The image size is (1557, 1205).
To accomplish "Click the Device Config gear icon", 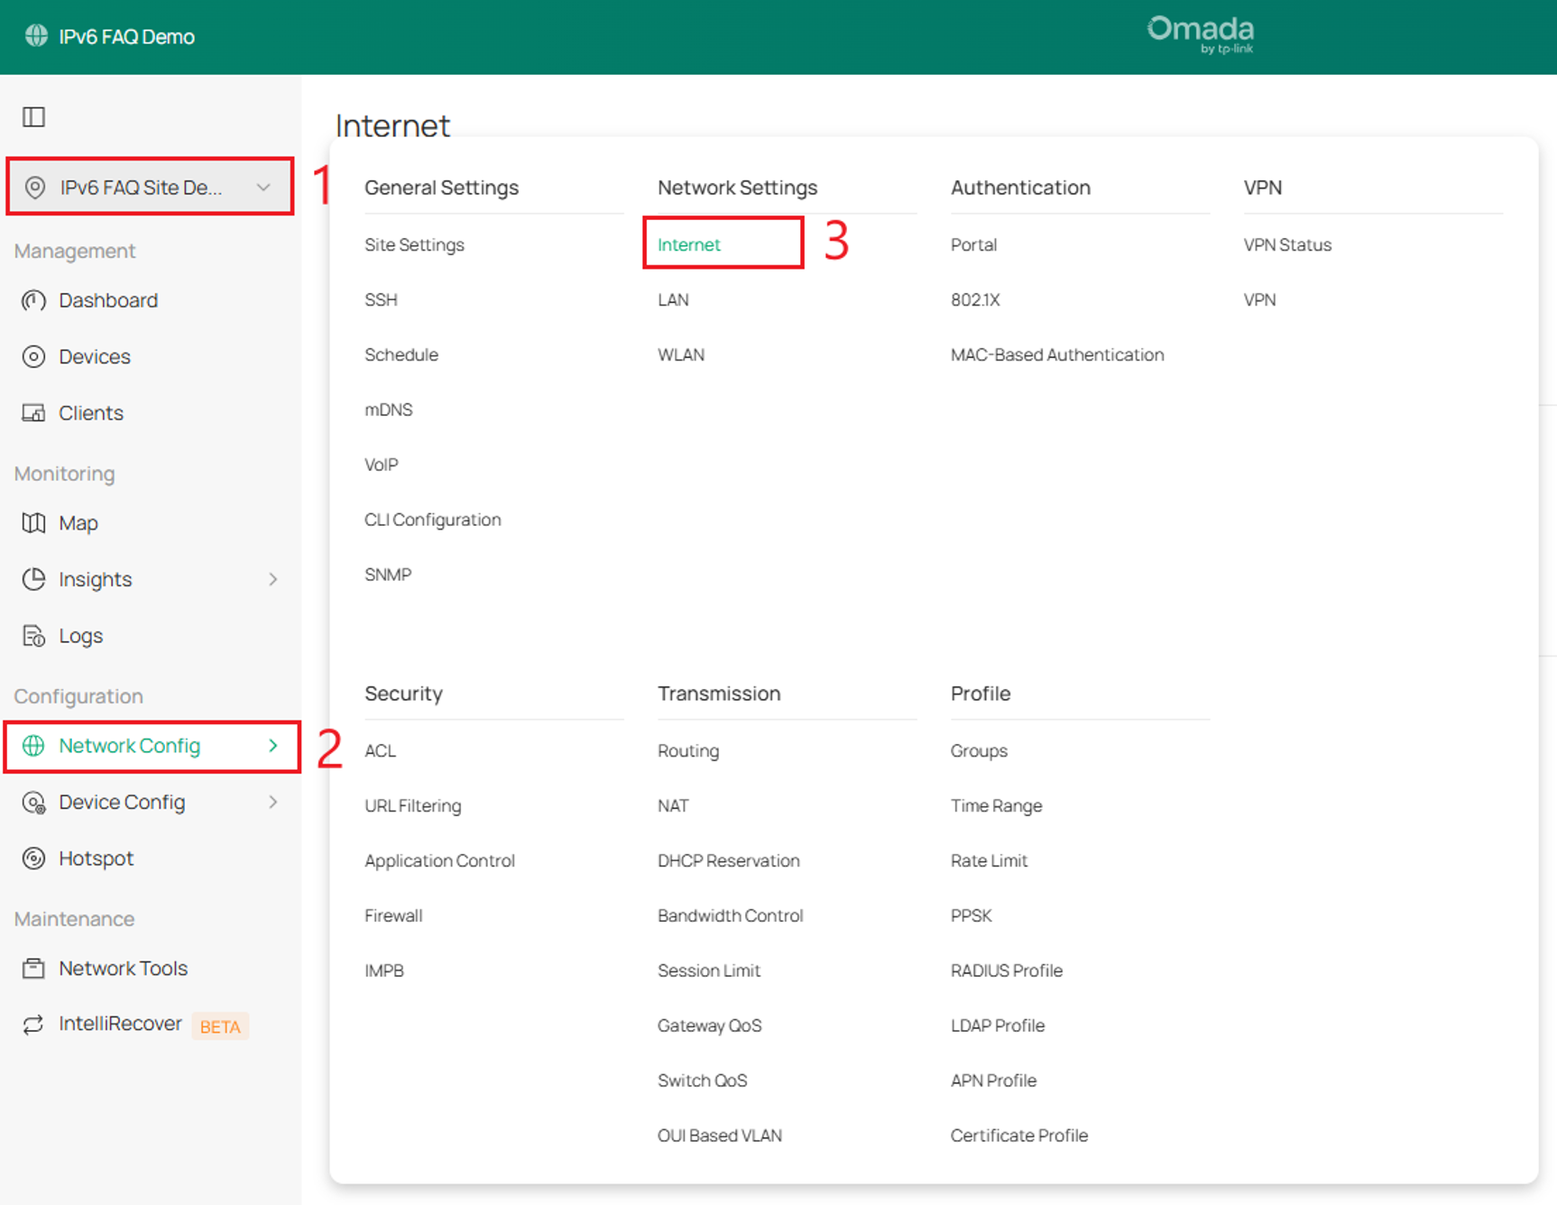I will pos(33,803).
